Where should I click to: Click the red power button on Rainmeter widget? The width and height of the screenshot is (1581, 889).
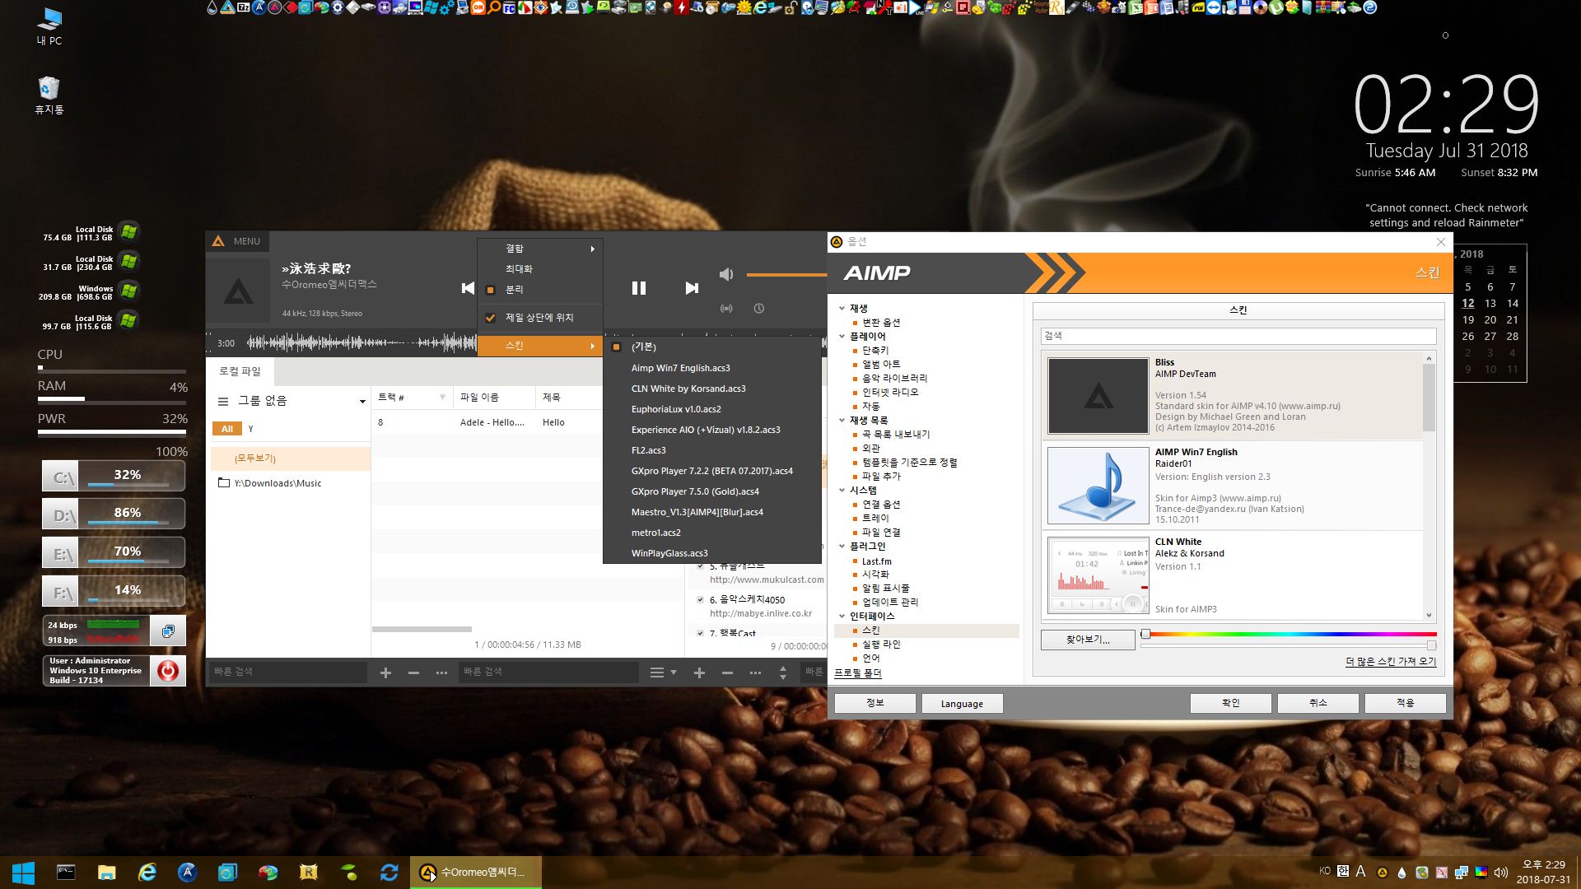point(168,671)
